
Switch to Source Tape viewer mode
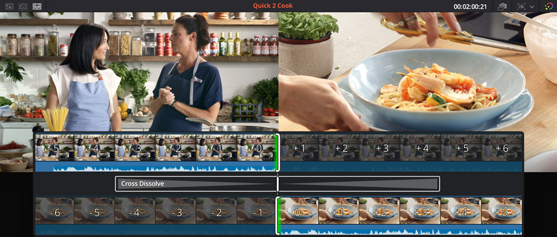(x=23, y=6)
